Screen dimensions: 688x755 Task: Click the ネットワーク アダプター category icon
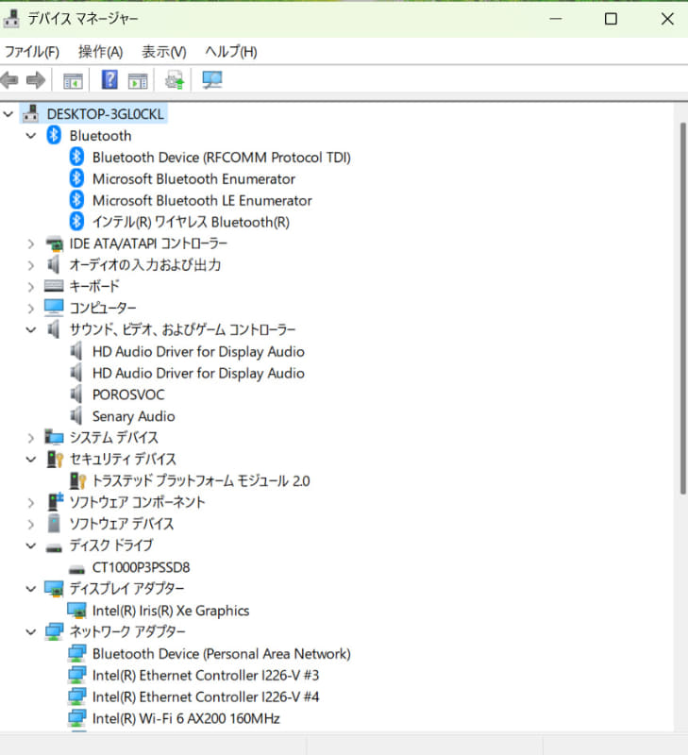pyautogui.click(x=54, y=631)
